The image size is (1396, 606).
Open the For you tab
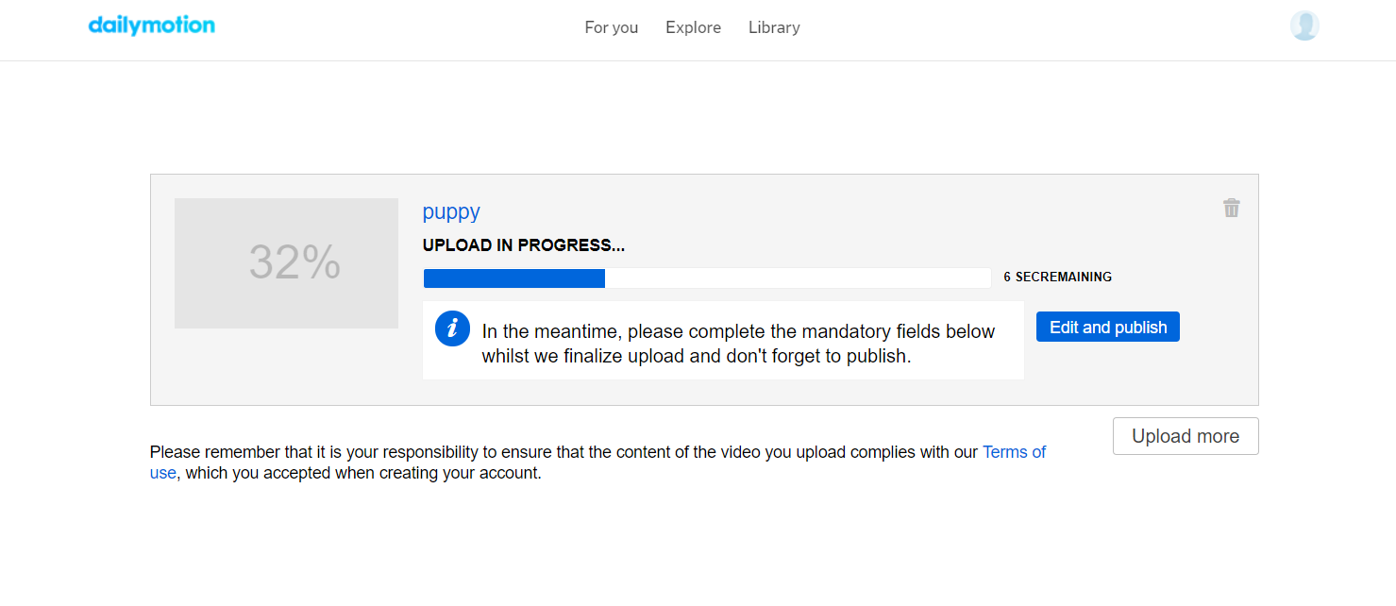click(612, 27)
